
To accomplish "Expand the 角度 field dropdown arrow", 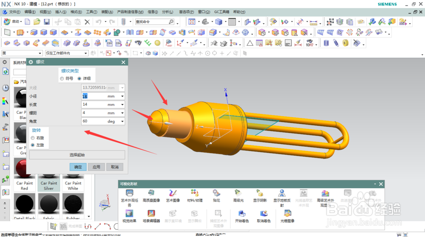I will (122, 121).
